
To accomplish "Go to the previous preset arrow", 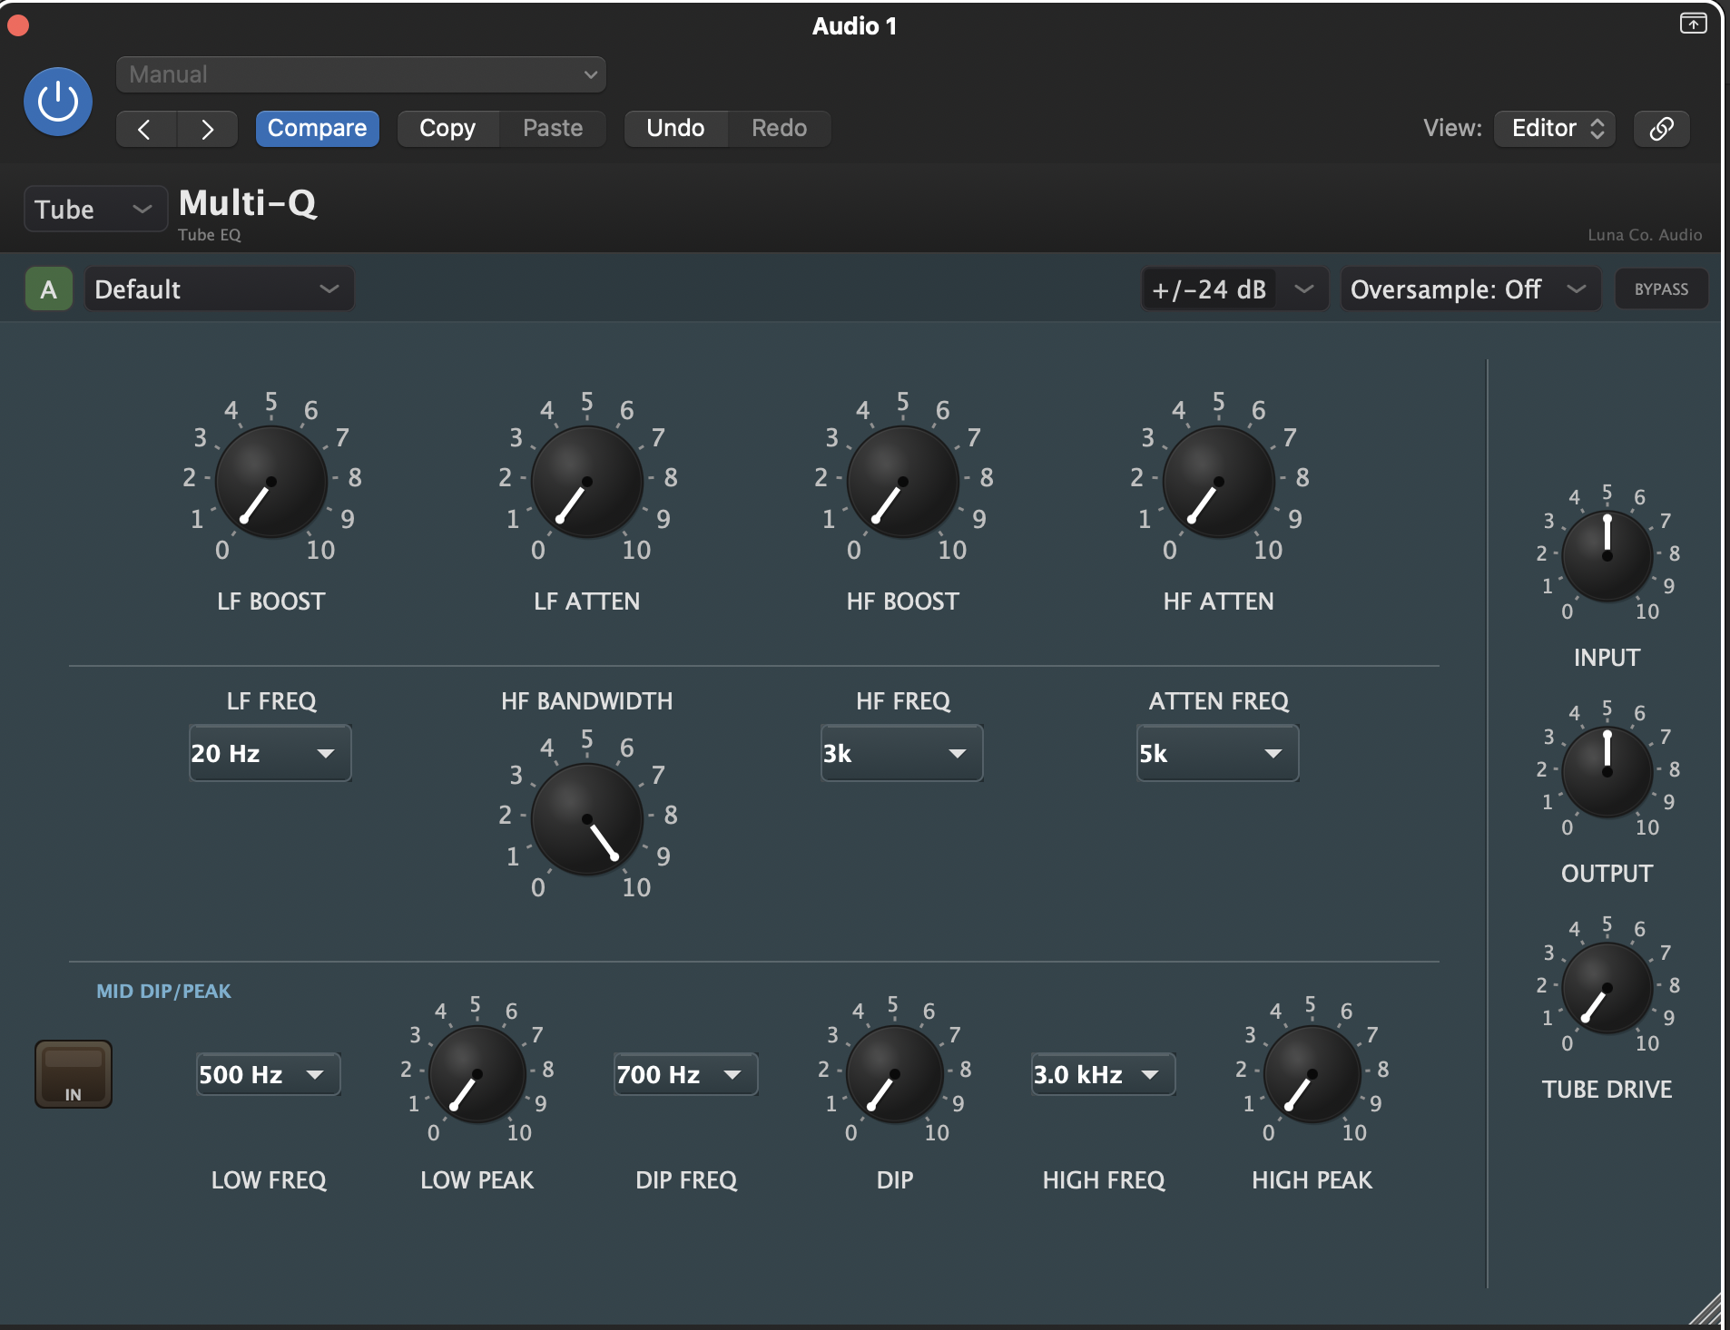I will [x=145, y=129].
